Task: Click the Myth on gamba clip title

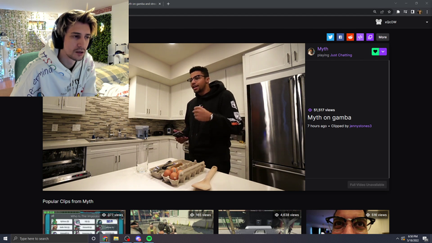Action: click(x=329, y=117)
